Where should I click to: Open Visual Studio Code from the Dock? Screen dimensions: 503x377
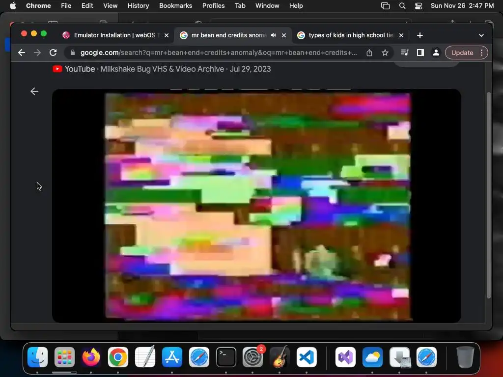(x=307, y=357)
